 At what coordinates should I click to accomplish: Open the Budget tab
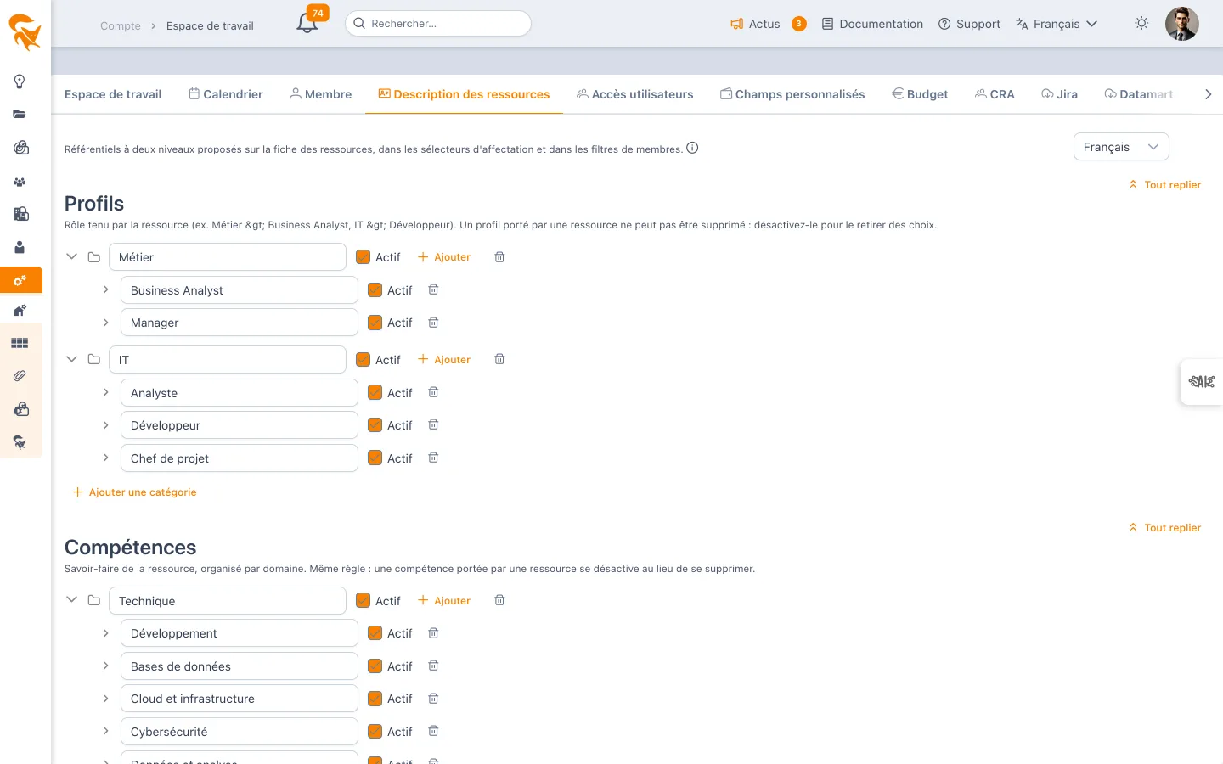[920, 94]
